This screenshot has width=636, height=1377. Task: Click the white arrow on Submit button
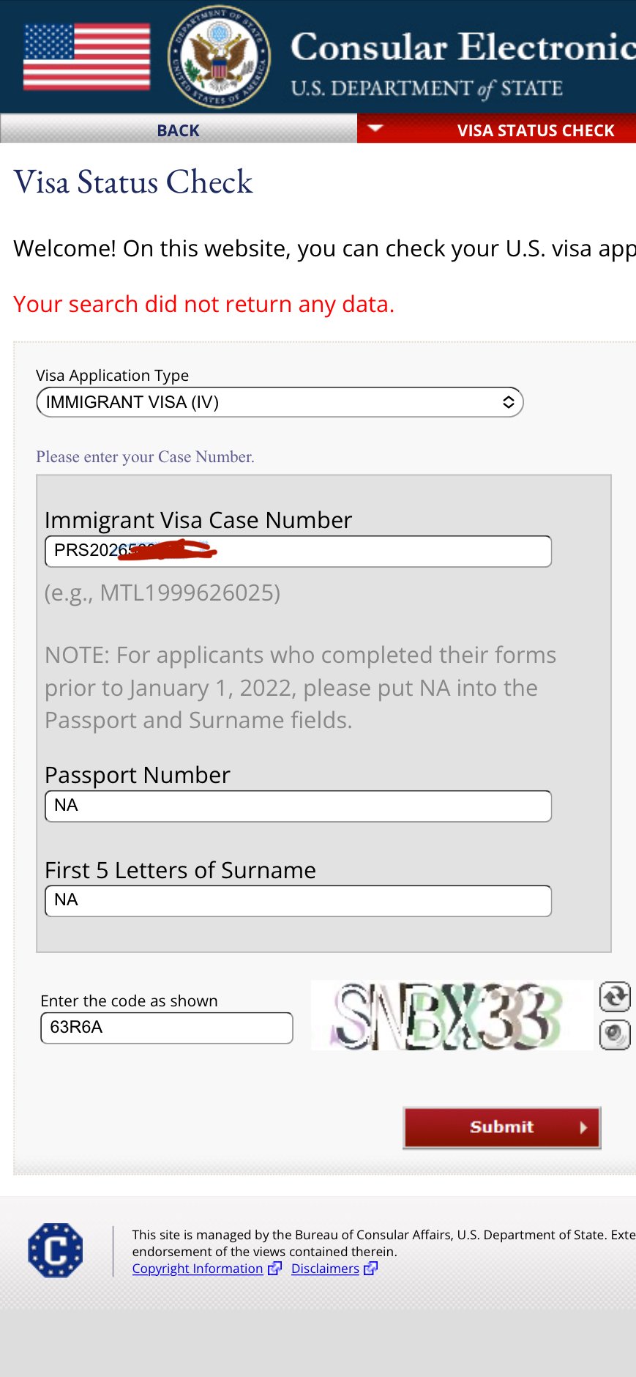[583, 1127]
